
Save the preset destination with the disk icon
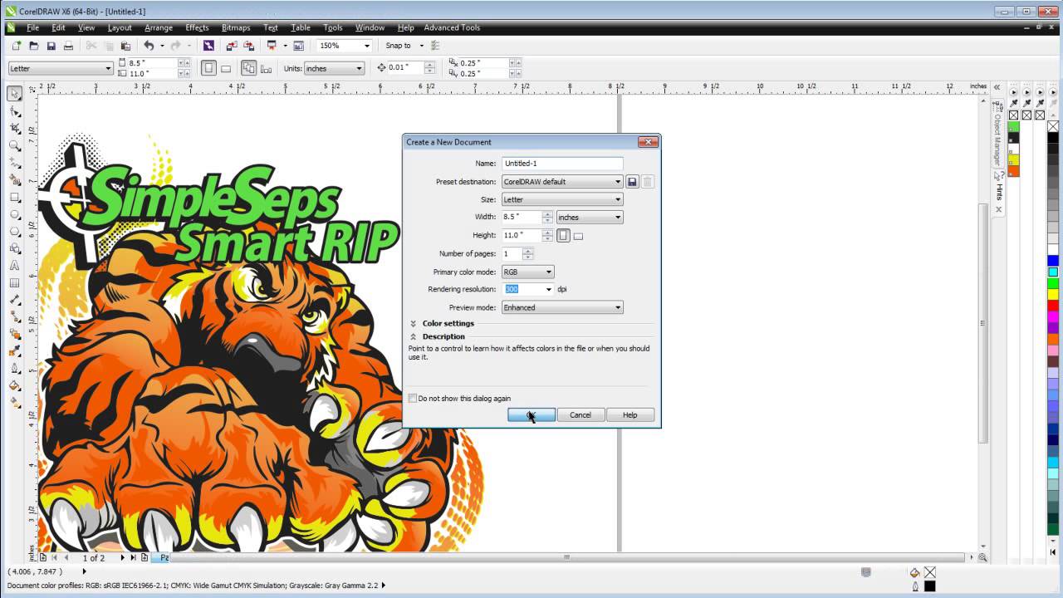click(632, 181)
